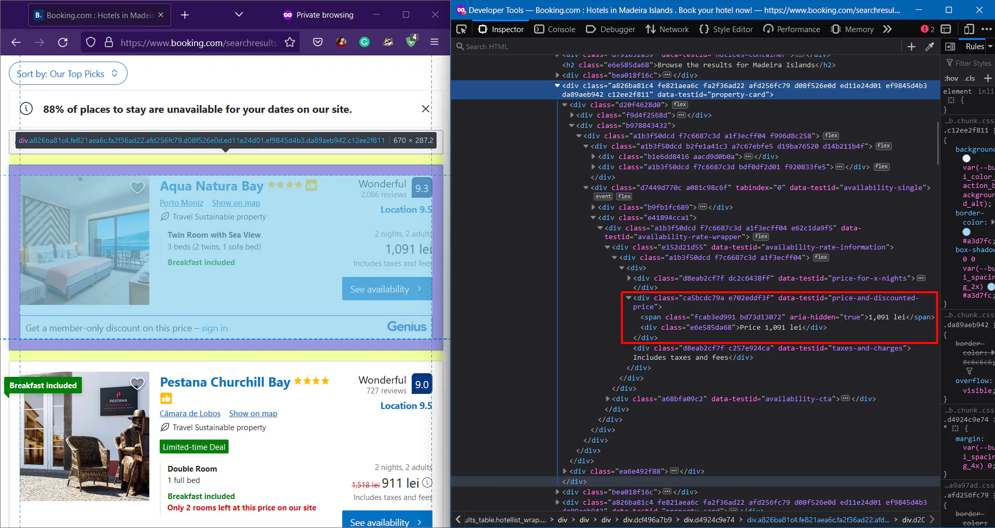Viewport: 995px width, 528px height.
Task: Grab a color with the eyedropper icon
Action: (930, 47)
